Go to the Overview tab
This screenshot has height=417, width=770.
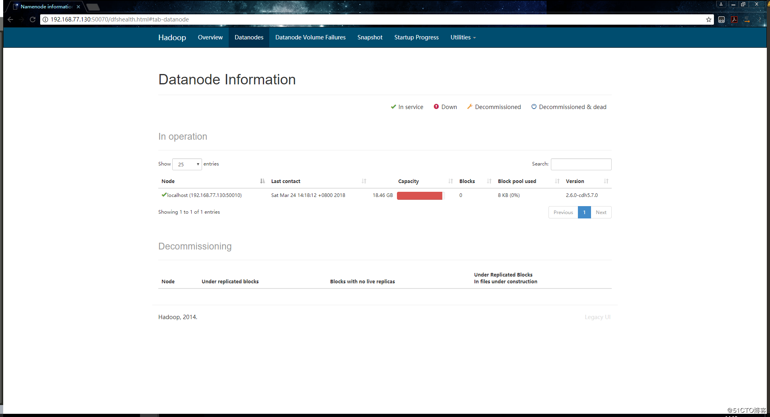tap(210, 37)
